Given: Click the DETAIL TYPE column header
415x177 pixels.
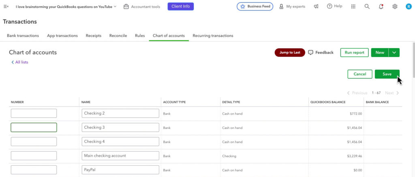Looking at the screenshot, I should point(231,102).
